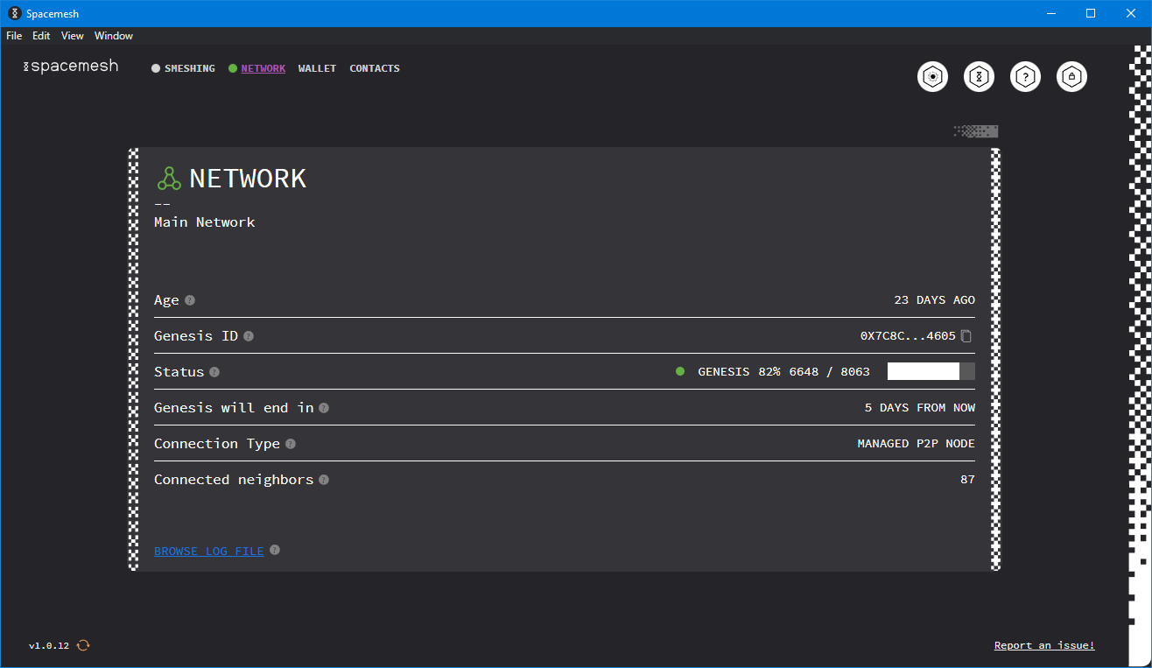1152x668 pixels.
Task: Click the v1.0.12 version label
Action: (x=49, y=645)
